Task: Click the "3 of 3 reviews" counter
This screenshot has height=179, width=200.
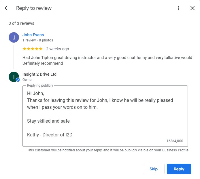Action: 21,23
